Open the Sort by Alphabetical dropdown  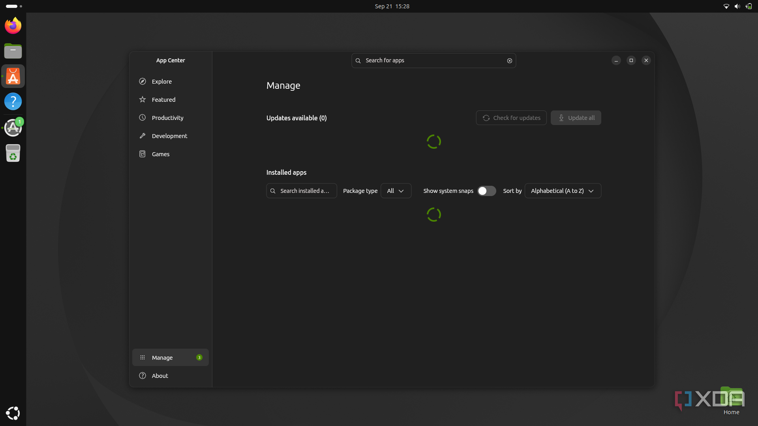coord(563,191)
